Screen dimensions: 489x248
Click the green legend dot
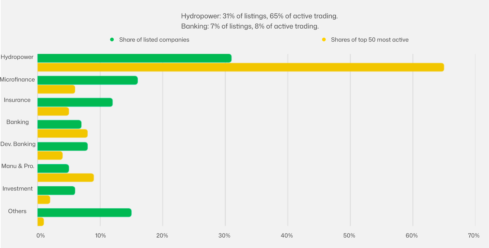pos(112,39)
